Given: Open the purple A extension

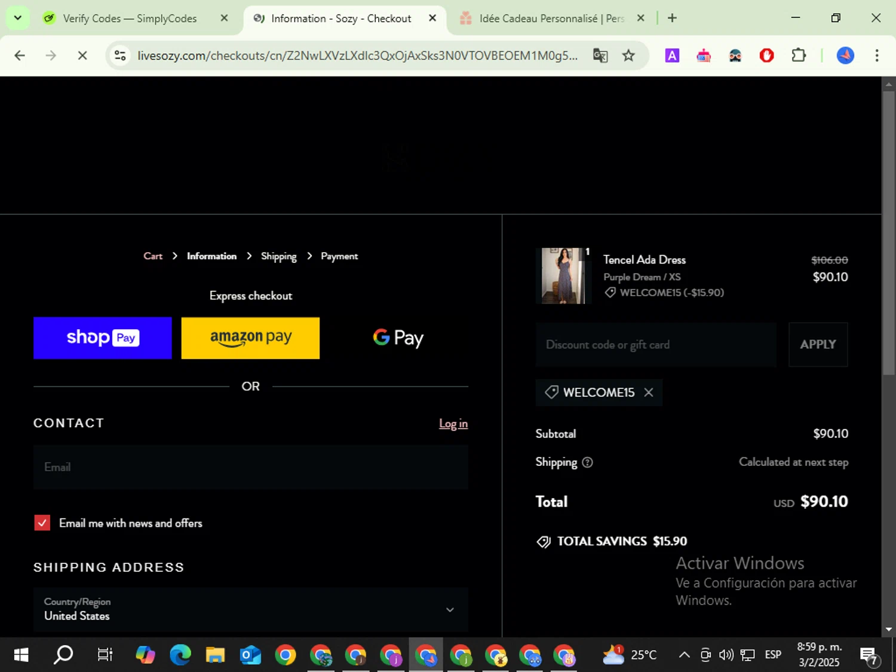Looking at the screenshot, I should click(x=672, y=56).
